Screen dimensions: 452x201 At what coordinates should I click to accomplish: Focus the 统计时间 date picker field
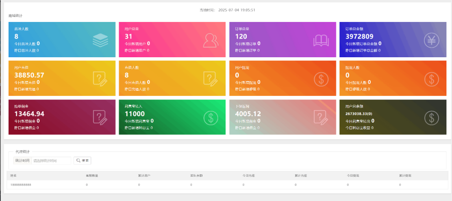(51, 160)
